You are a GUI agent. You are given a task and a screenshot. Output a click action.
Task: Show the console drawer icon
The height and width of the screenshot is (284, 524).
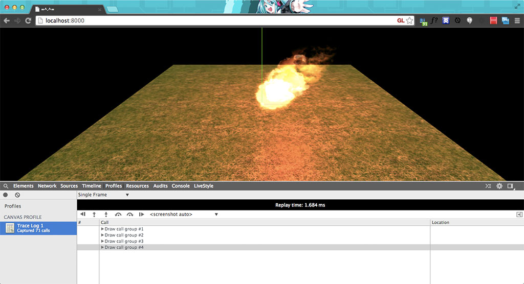[488, 186]
